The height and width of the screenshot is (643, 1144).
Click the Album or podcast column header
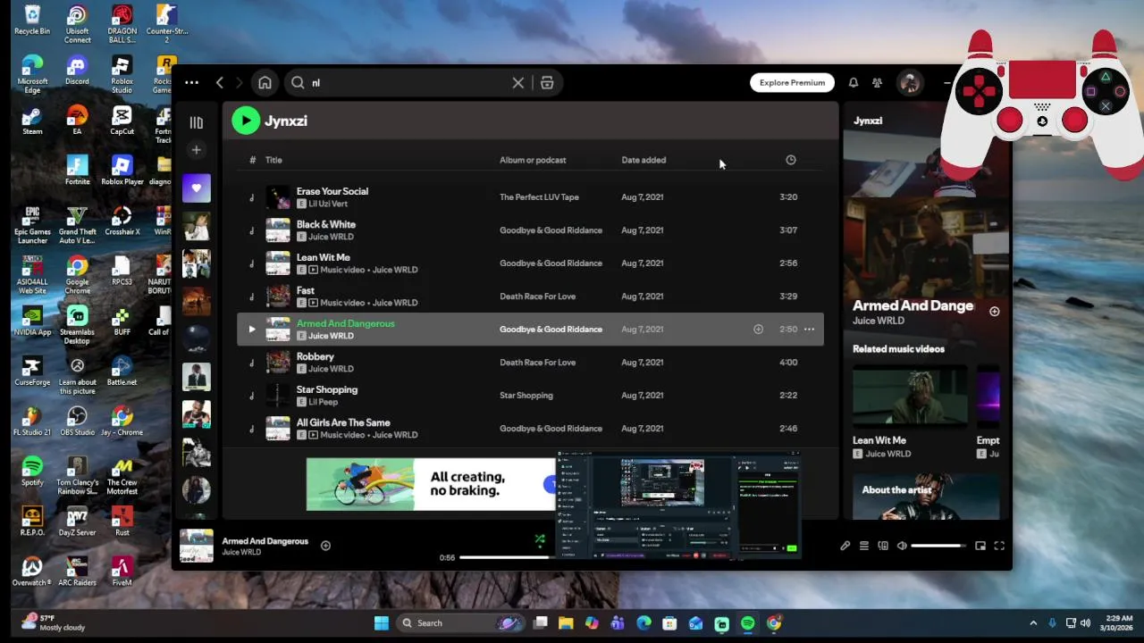[x=533, y=160]
